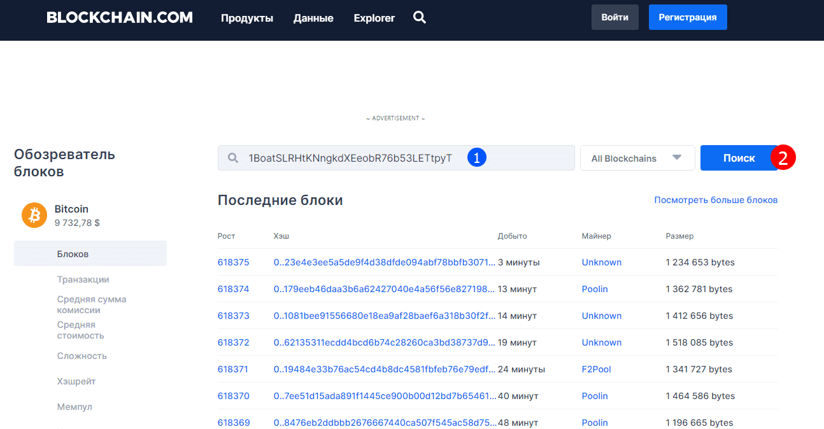Click the magnifier icon inside search field
824x429 pixels.
pyautogui.click(x=233, y=158)
